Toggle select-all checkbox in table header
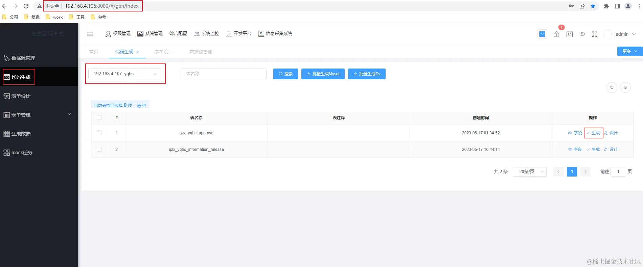Viewport: 643px width, 267px height. click(x=99, y=117)
